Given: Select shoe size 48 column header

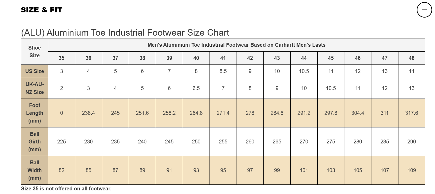Looking at the screenshot, I should click(x=412, y=58).
